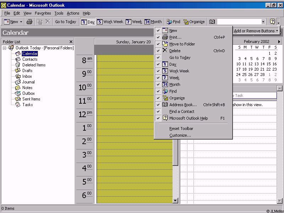Click the calendar's vertical scrollbar down arrow

coord(175,201)
